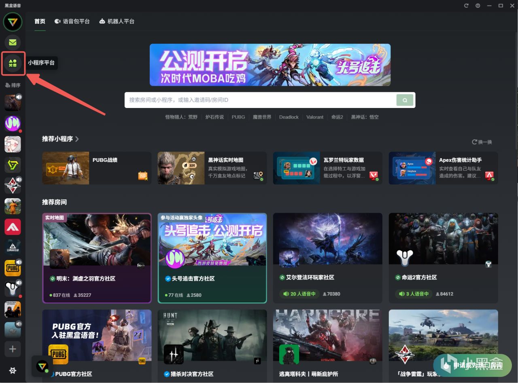Select the 炉石传说 search tag

tap(214, 117)
